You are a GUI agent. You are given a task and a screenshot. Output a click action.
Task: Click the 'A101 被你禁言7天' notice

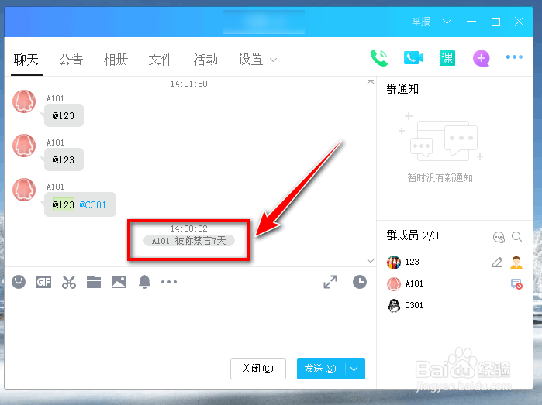point(189,241)
